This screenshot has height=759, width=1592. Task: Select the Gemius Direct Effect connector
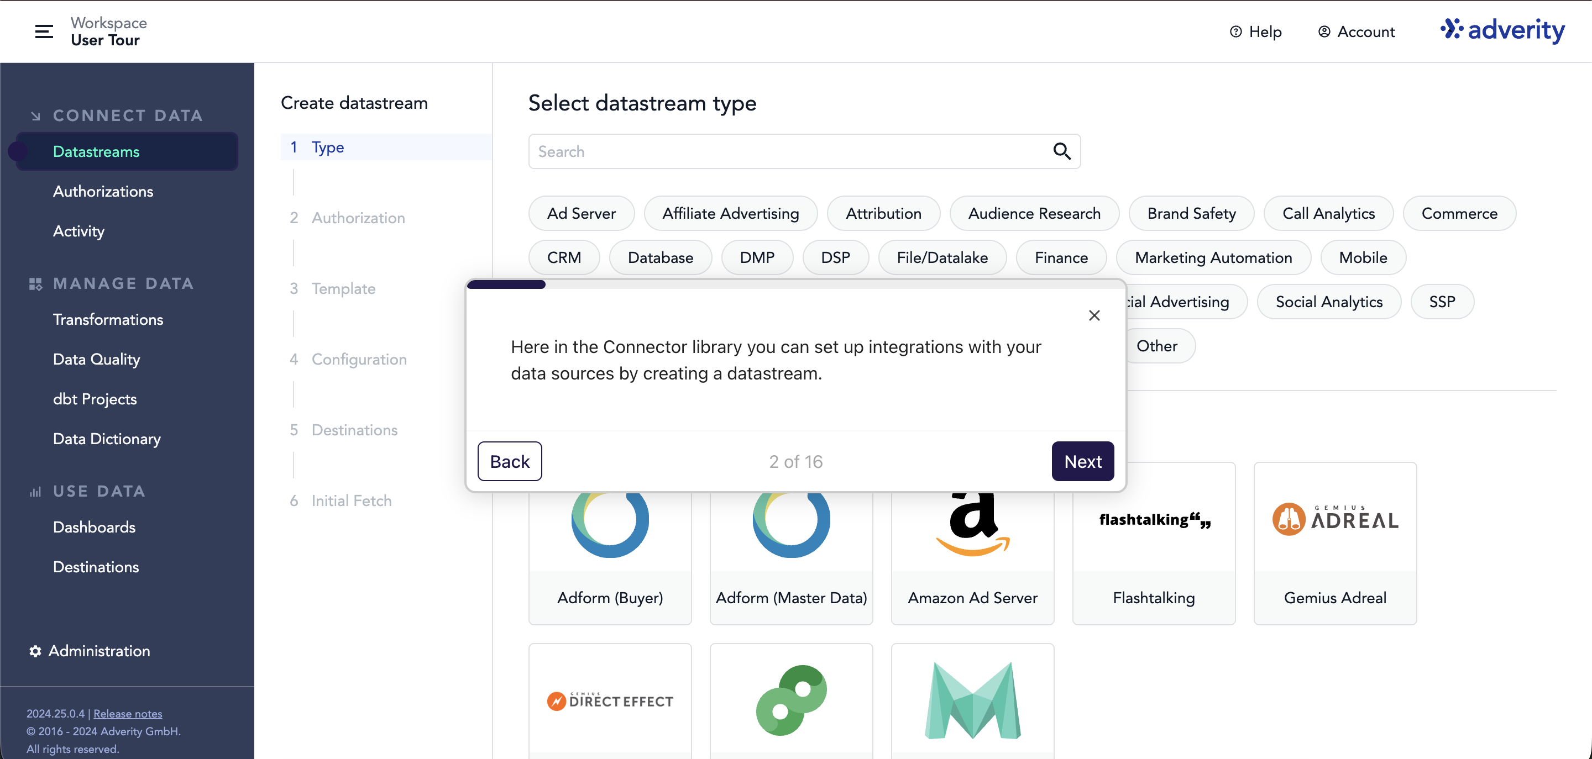[x=610, y=701]
